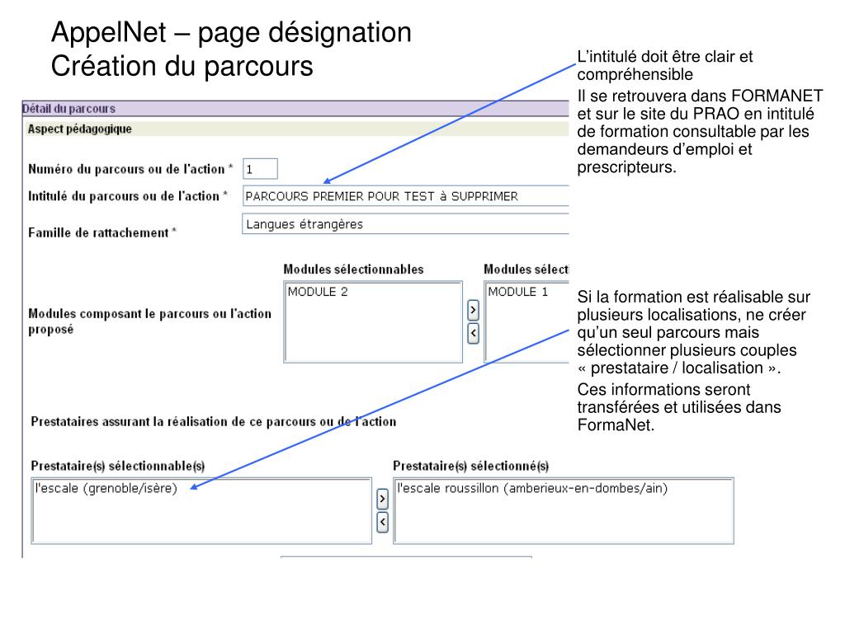This screenshot has height=633, width=845.
Task: Click Prestataires assurant la réalisation heading
Action: pyautogui.click(x=214, y=421)
